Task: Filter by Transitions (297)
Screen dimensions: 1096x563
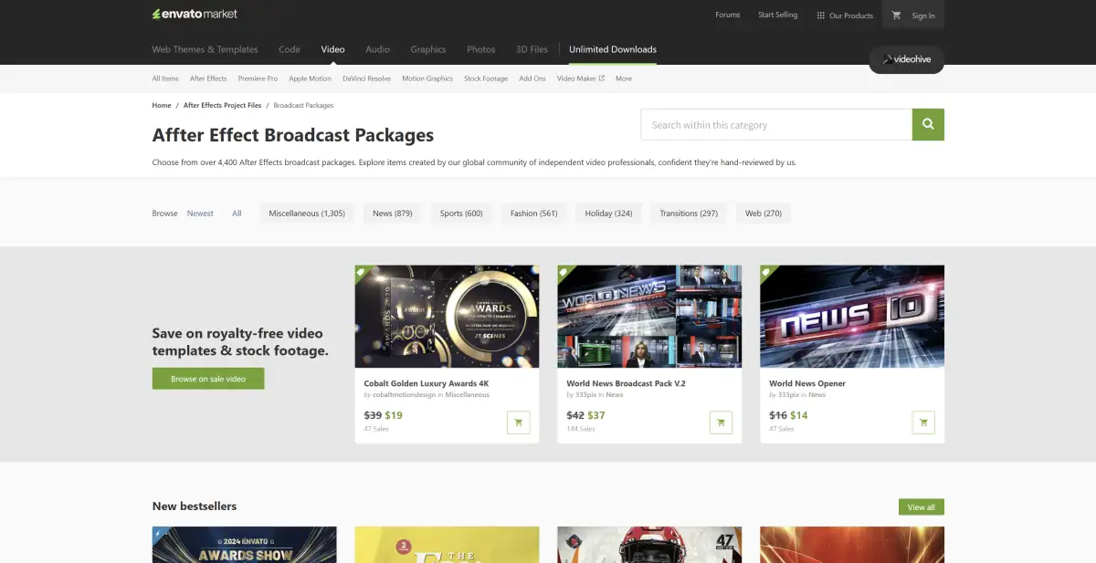Action: (689, 214)
